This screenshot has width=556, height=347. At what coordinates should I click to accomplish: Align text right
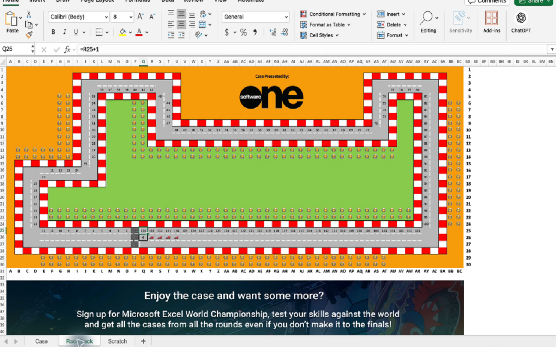pos(191,25)
